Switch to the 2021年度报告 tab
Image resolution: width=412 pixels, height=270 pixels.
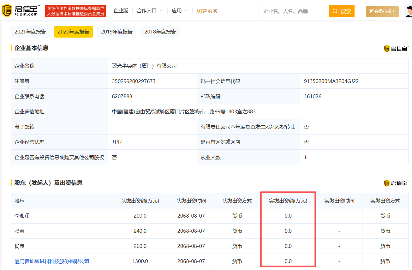30,32
